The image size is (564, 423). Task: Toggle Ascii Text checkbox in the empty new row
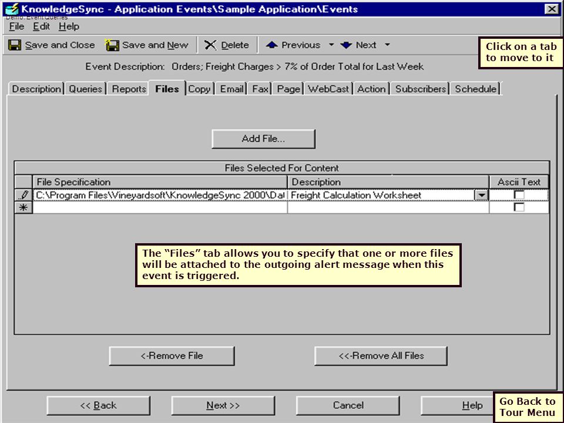(x=519, y=207)
